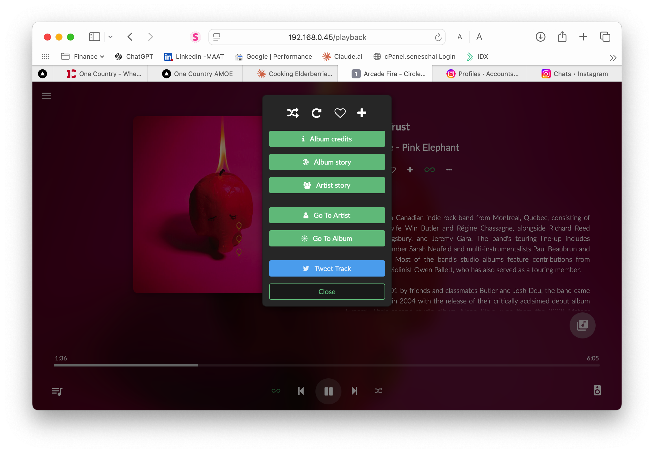Open the IDX bookmark

tap(478, 57)
